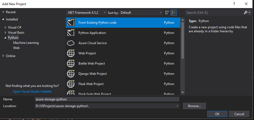Click the project Name input field

click(107, 99)
